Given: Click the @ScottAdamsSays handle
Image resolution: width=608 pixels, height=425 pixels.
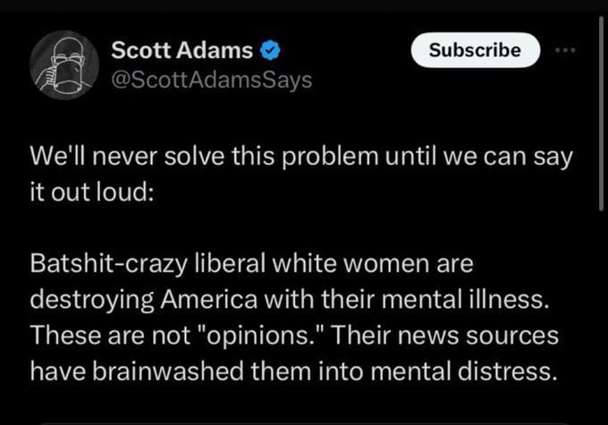Looking at the screenshot, I should tap(212, 80).
